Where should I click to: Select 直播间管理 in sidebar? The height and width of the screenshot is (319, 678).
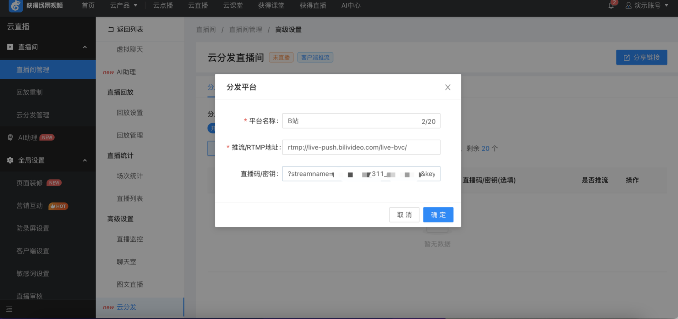tap(48, 69)
